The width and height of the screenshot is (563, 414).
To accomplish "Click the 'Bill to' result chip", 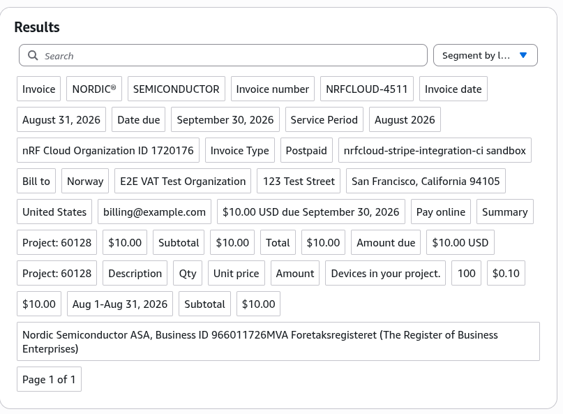I will click(36, 181).
